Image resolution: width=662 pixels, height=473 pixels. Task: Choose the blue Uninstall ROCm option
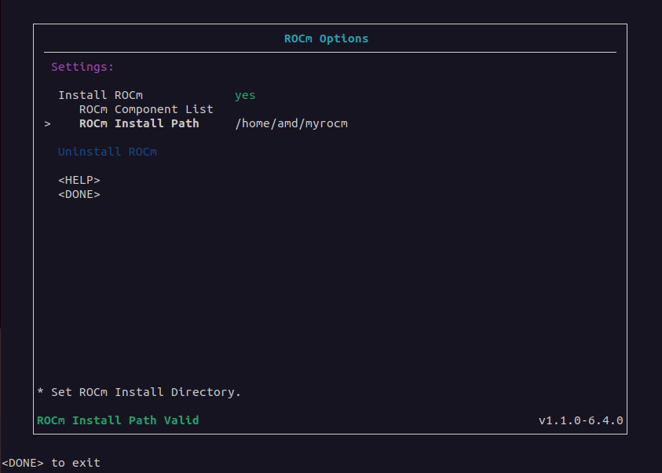(107, 152)
